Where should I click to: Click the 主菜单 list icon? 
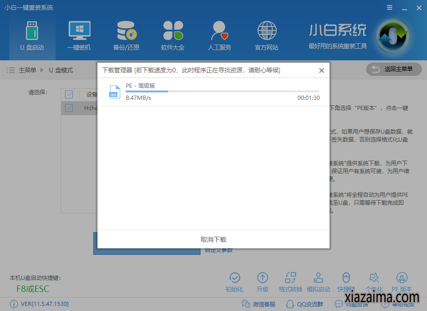point(11,70)
